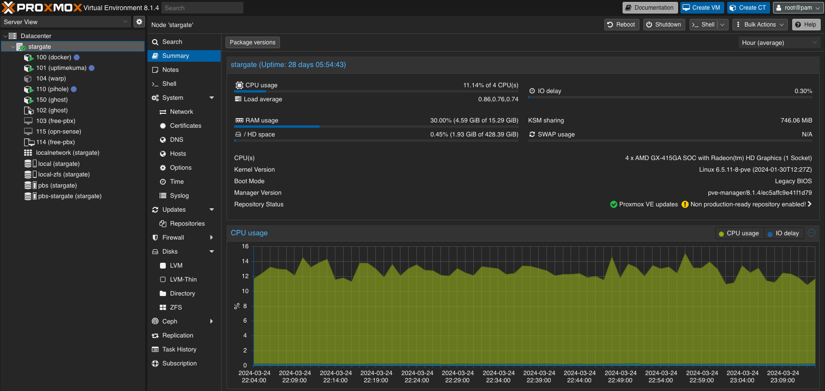This screenshot has height=391, width=825.
Task: Click the Ceph icon in the node menu
Action: (x=155, y=322)
